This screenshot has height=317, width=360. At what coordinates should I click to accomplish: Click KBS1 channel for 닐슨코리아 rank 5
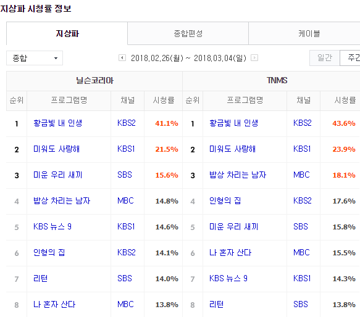[126, 227]
